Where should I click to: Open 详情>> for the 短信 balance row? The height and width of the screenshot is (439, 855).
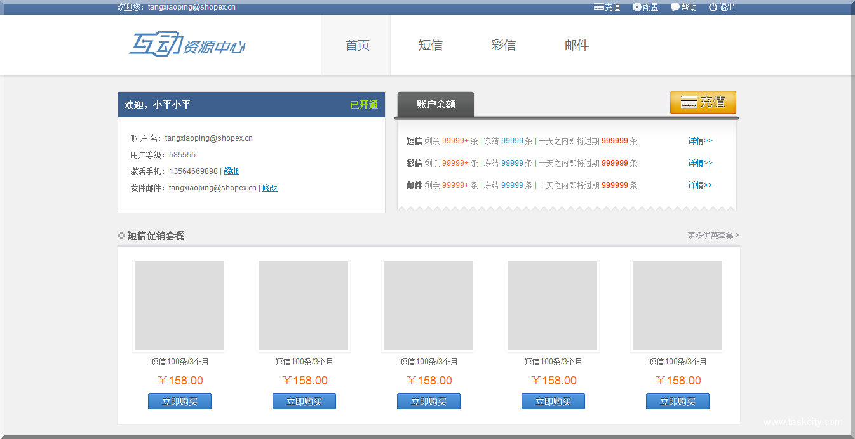(x=700, y=141)
